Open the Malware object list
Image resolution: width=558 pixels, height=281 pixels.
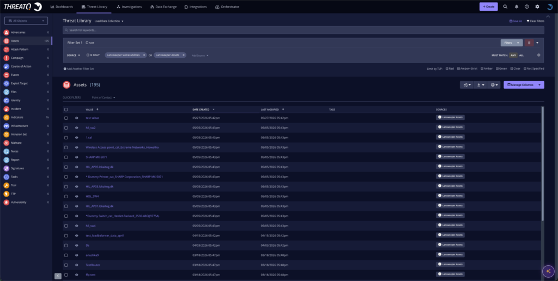click(16, 143)
